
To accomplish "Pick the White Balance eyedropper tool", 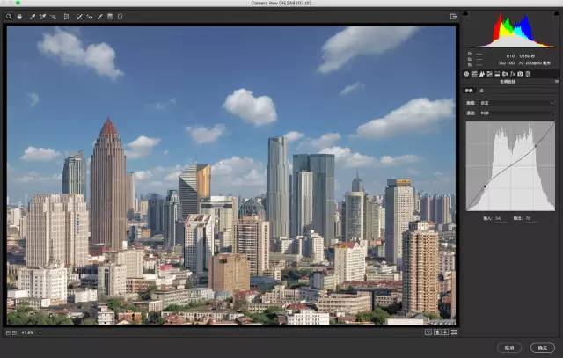I will 33,16.
